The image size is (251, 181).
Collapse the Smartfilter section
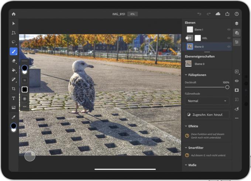(186, 147)
